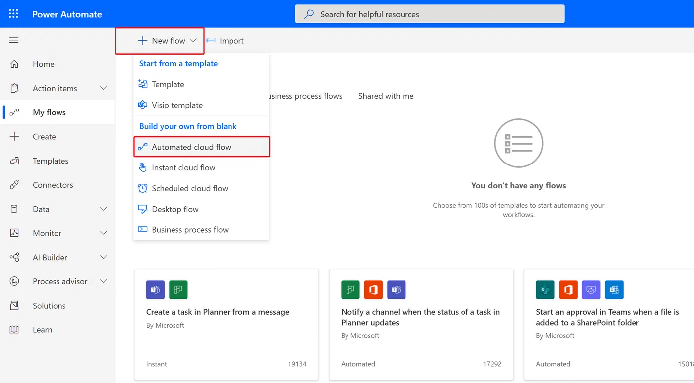Screen dimensions: 694x383
Task: Click the Data cylinder icon
Action: [x=14, y=209]
